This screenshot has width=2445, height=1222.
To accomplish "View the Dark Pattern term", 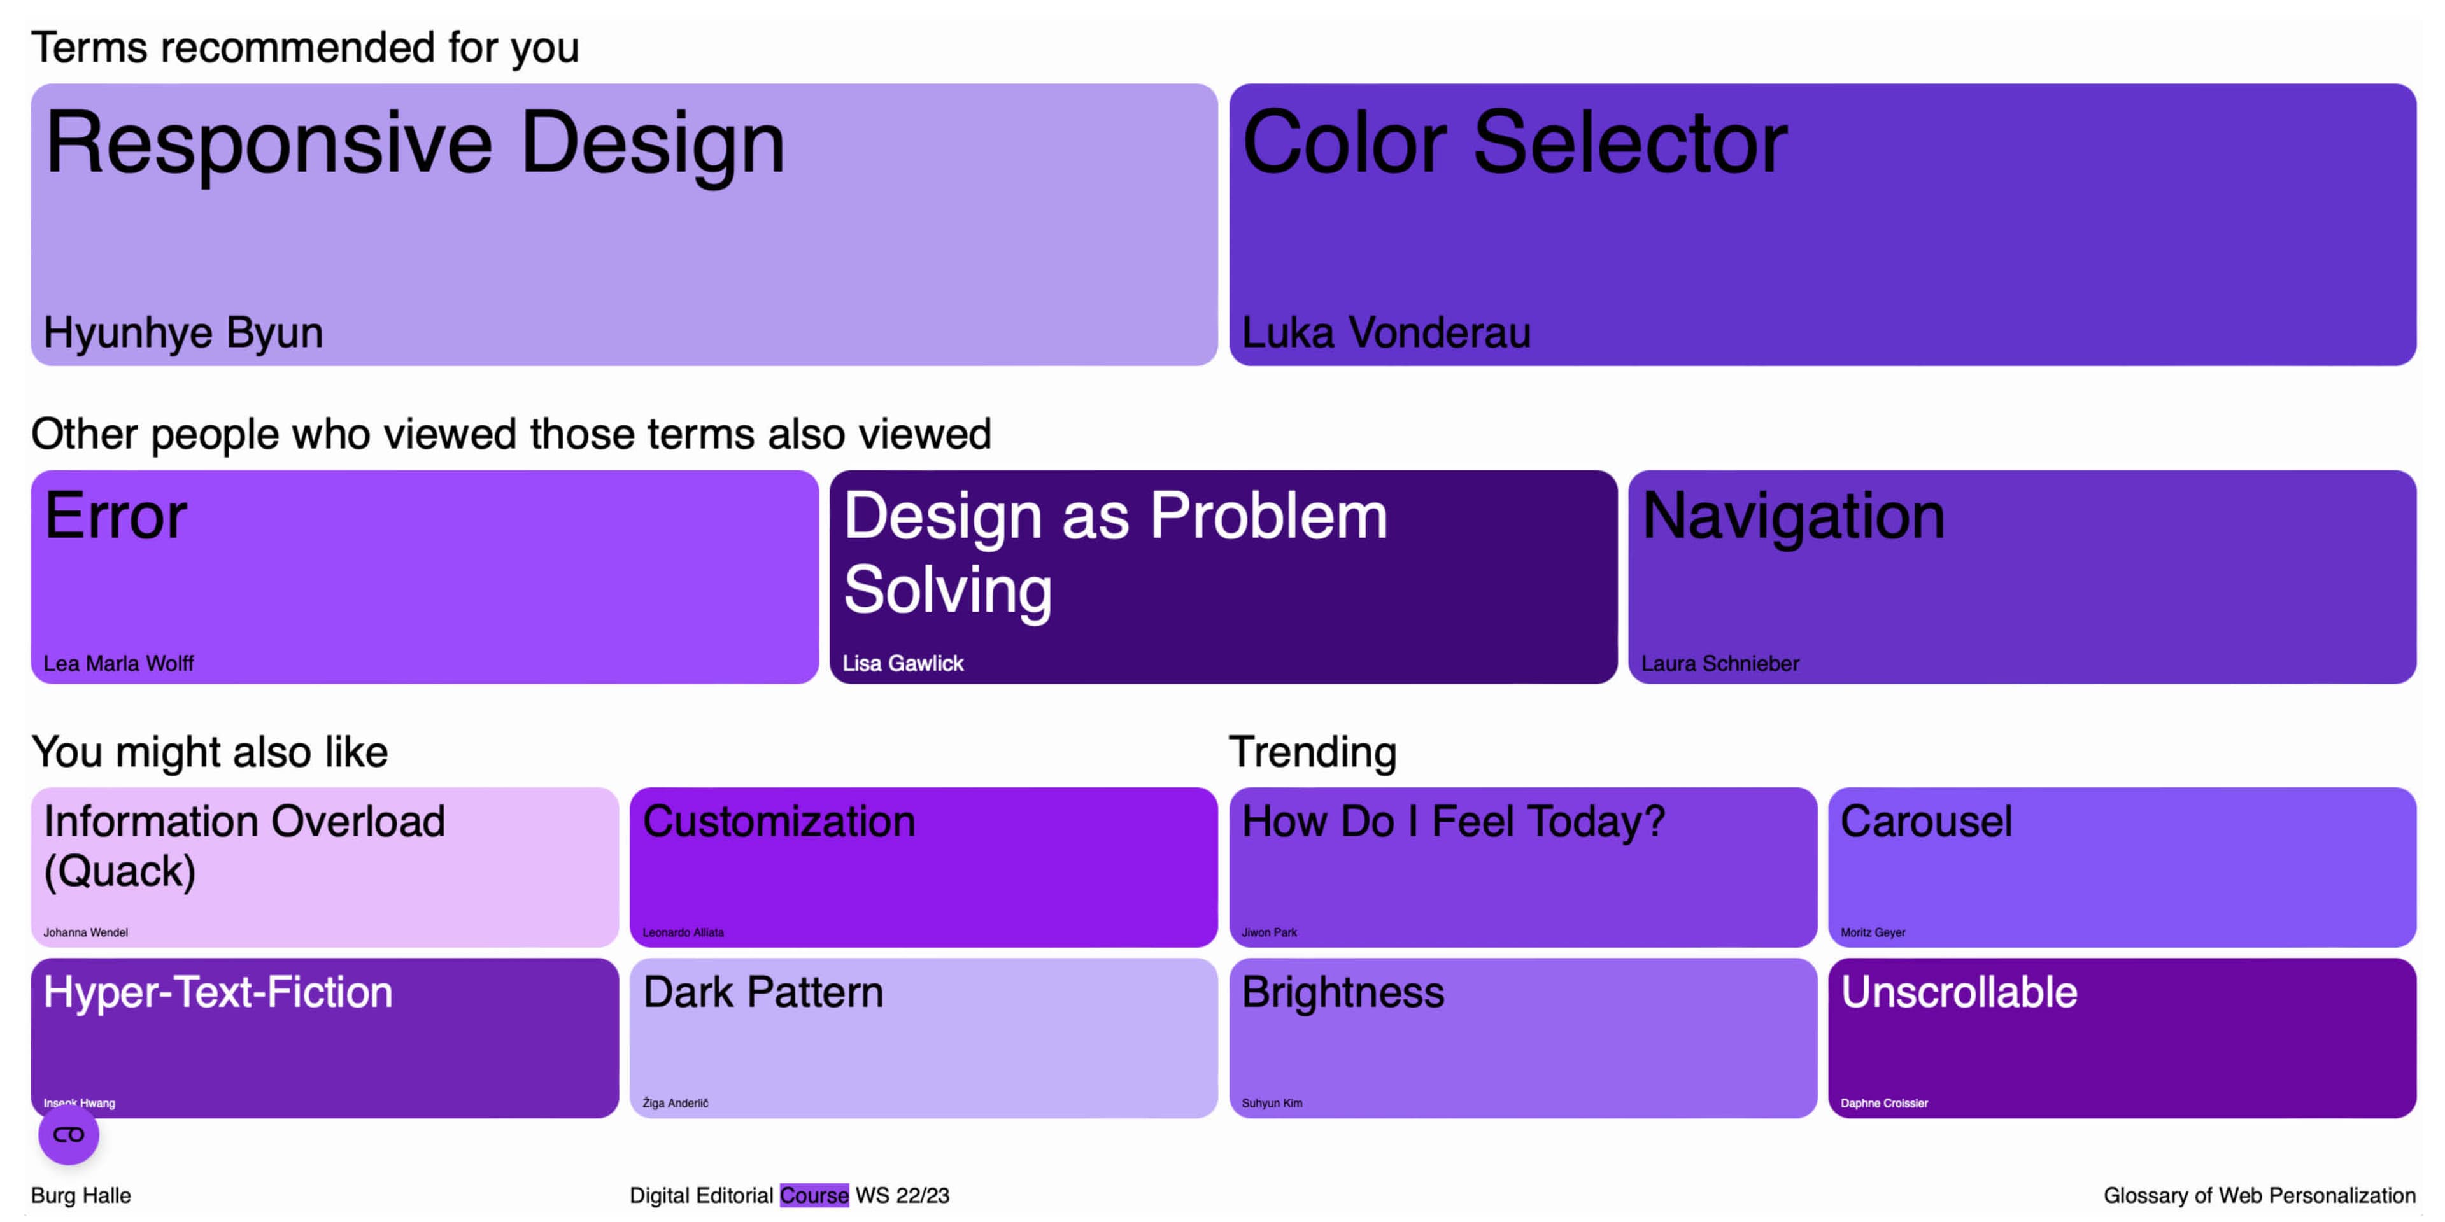I will [923, 1037].
